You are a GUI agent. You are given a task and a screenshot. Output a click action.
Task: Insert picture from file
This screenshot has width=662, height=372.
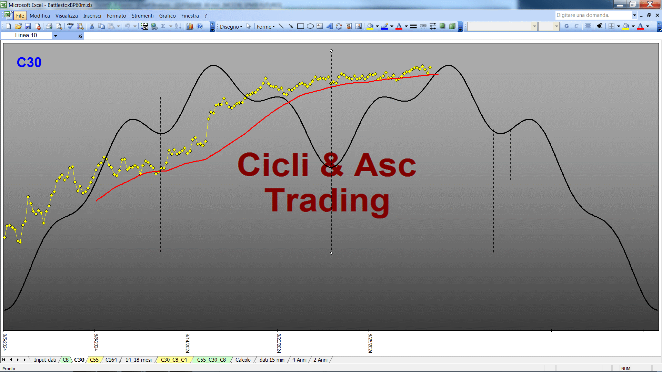click(358, 26)
